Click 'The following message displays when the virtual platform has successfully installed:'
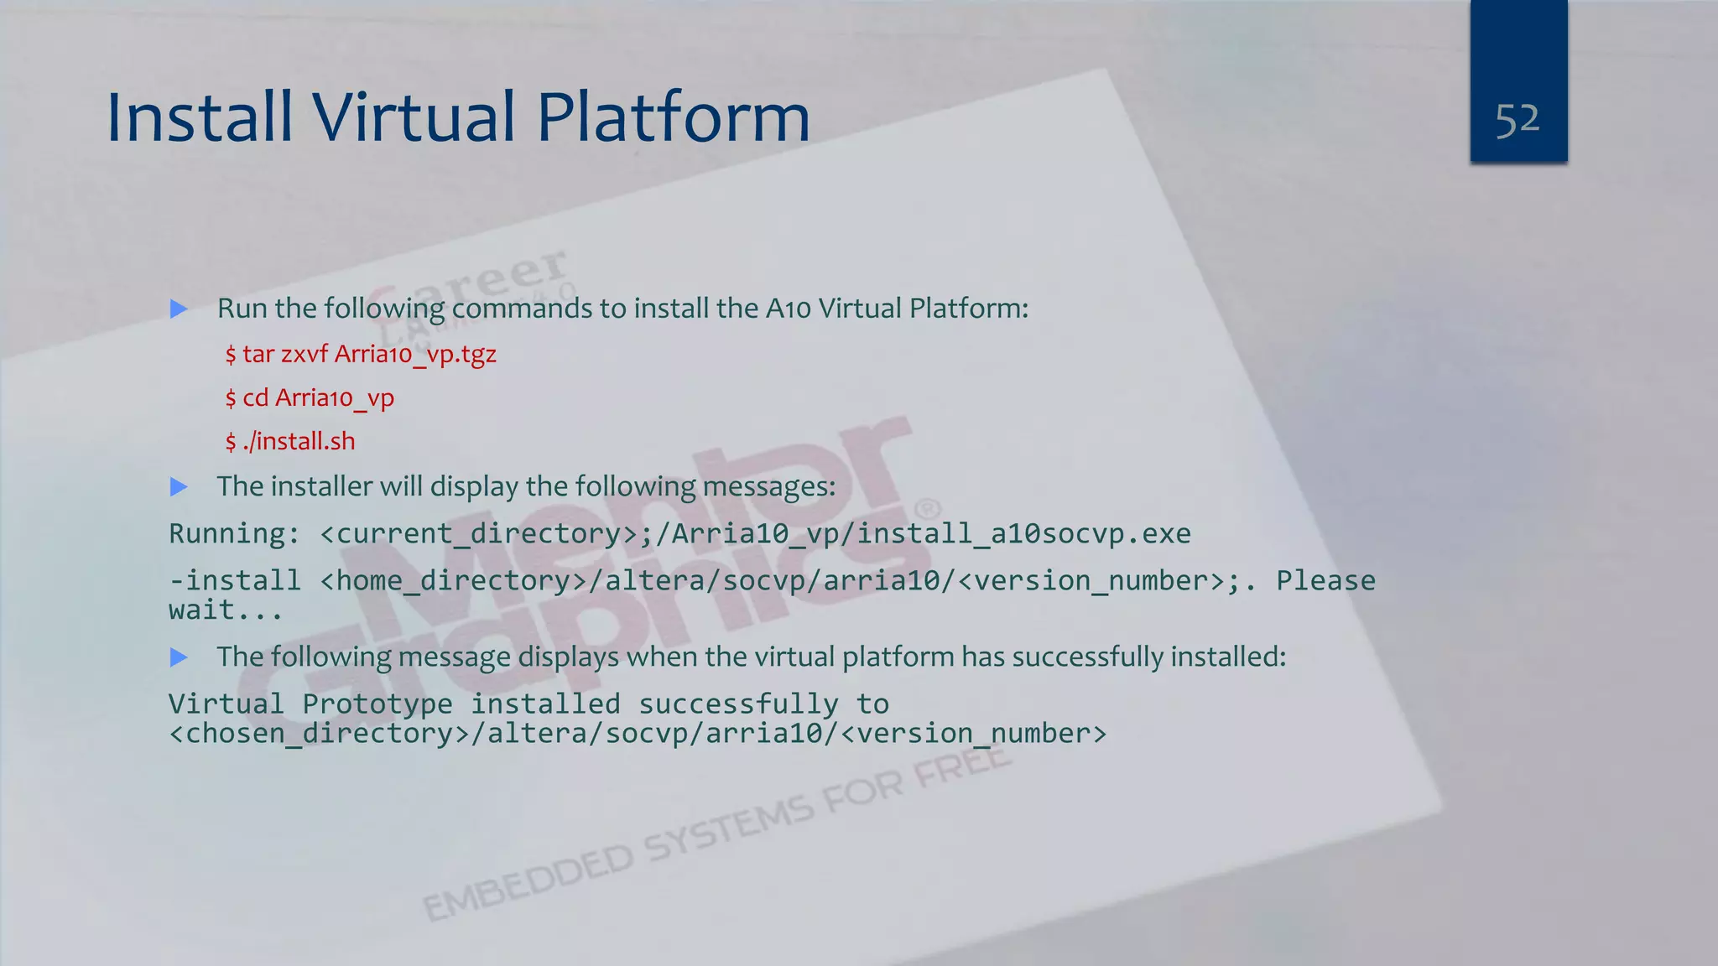Viewport: 1718px width, 966px height. pyautogui.click(x=751, y=657)
